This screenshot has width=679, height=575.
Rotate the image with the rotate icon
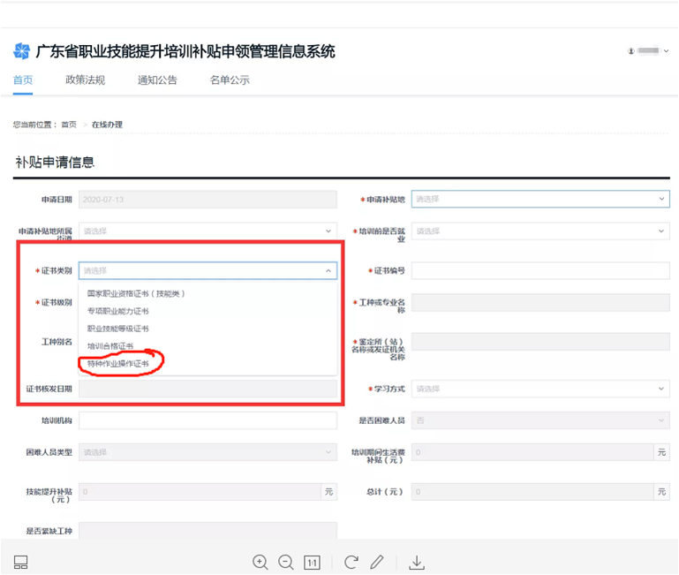point(351,562)
